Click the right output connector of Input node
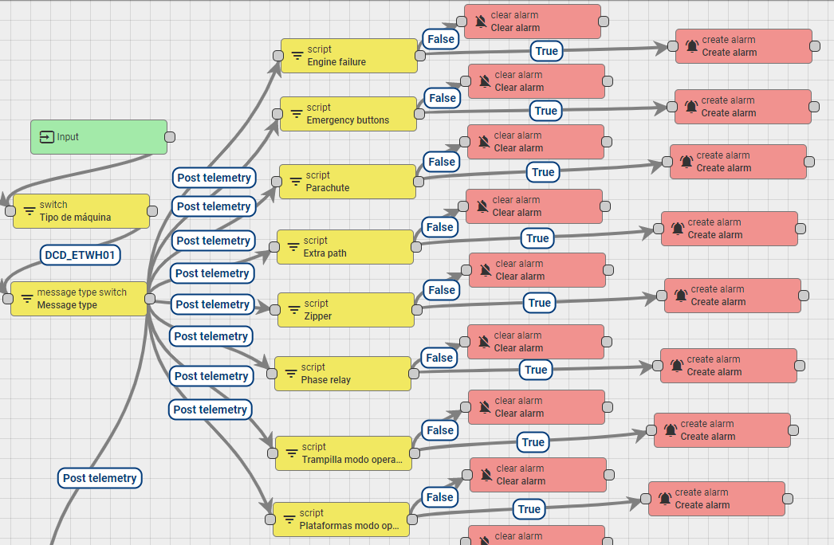The height and width of the screenshot is (545, 834). click(169, 137)
